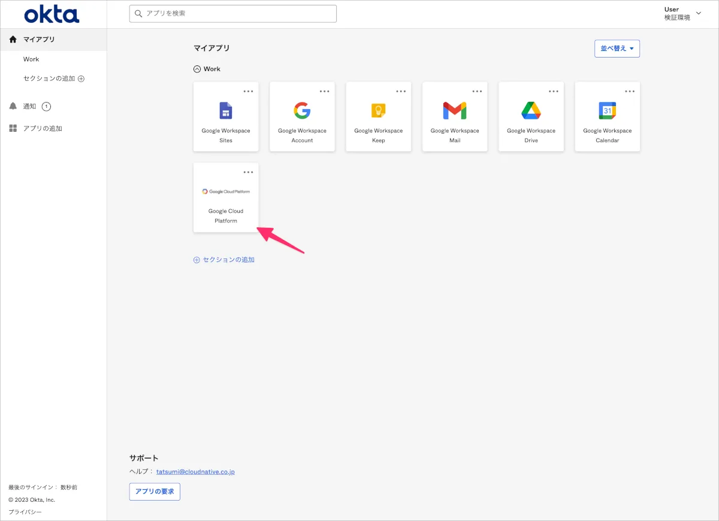
Task: Open options menu for Google Workspace Account
Action: coord(324,91)
